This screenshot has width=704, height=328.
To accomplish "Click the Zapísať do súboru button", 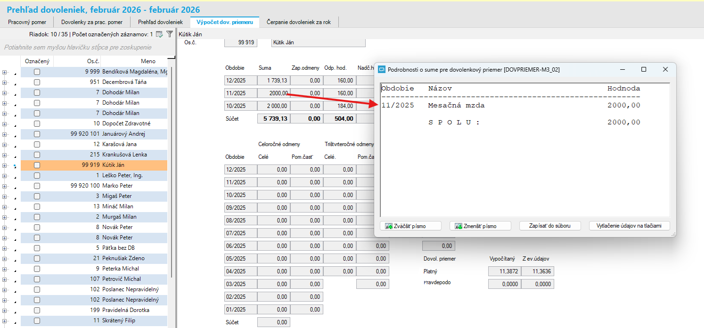I will pyautogui.click(x=549, y=226).
